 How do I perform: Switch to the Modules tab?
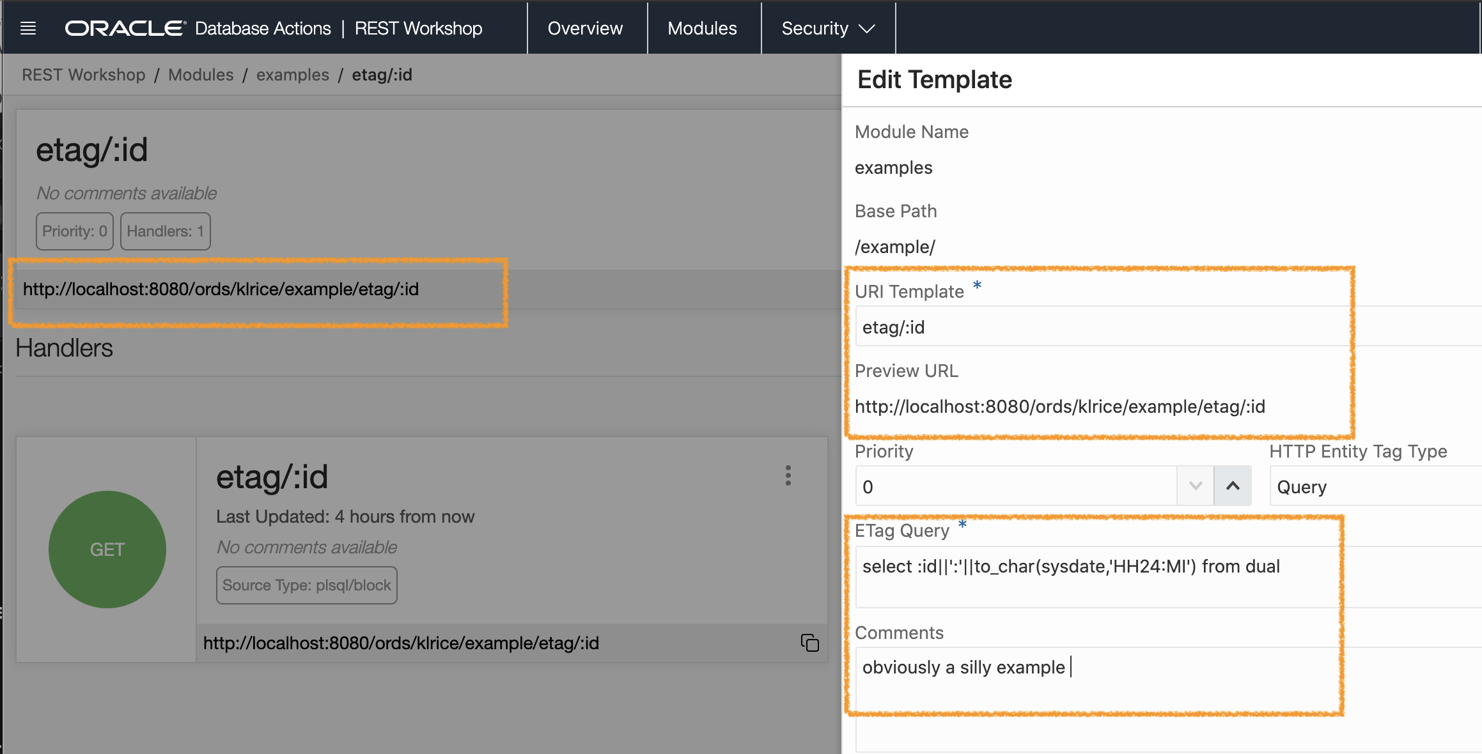click(702, 28)
